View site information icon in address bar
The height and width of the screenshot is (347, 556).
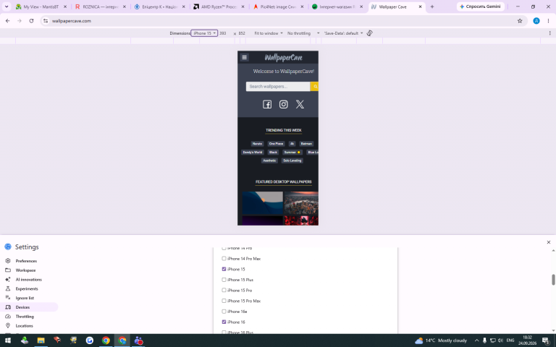(46, 21)
